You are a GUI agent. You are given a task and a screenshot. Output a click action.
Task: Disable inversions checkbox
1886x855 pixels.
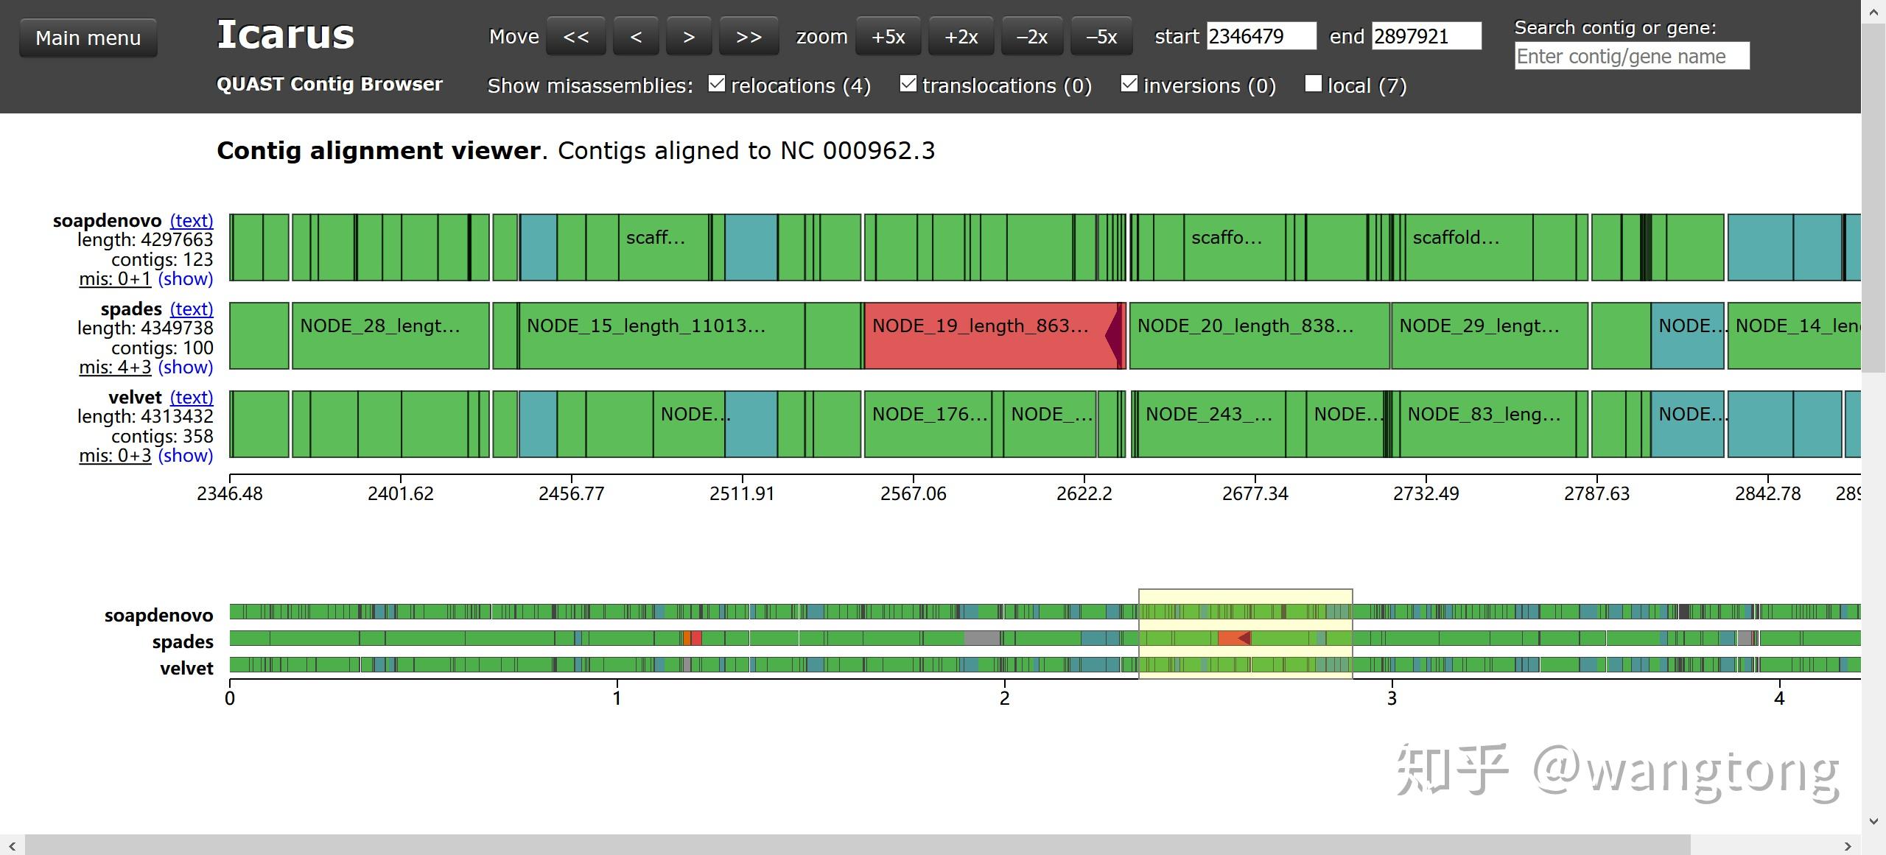1129,84
